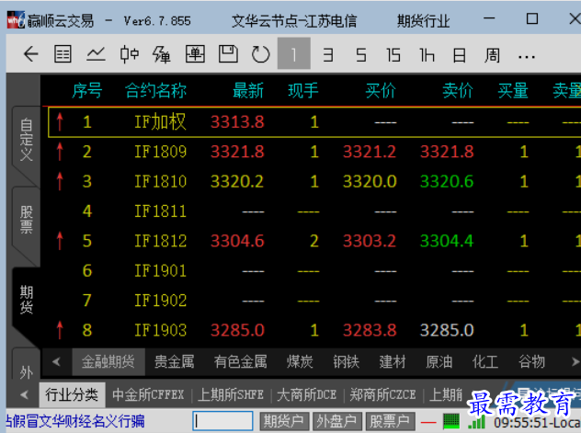Open the 自定义 side tab

(x=27, y=140)
